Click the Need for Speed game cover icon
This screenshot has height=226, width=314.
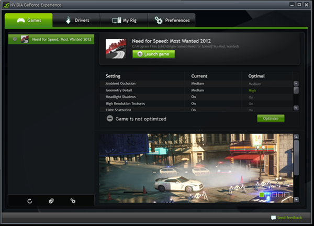[x=116, y=48]
